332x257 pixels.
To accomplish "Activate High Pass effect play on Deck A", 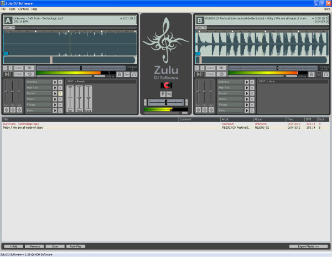I will click(55, 88).
